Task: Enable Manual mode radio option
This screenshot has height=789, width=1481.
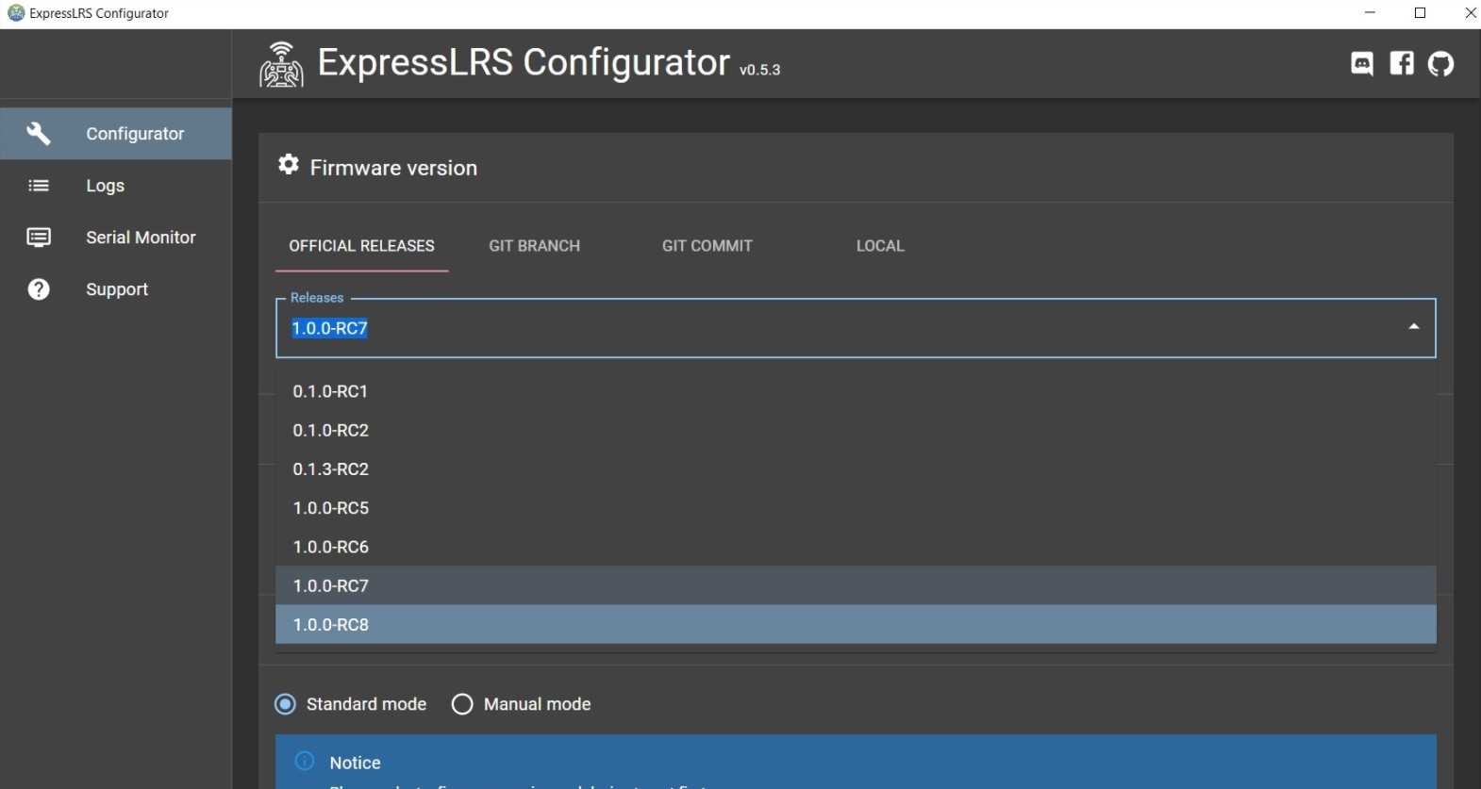Action: [462, 704]
